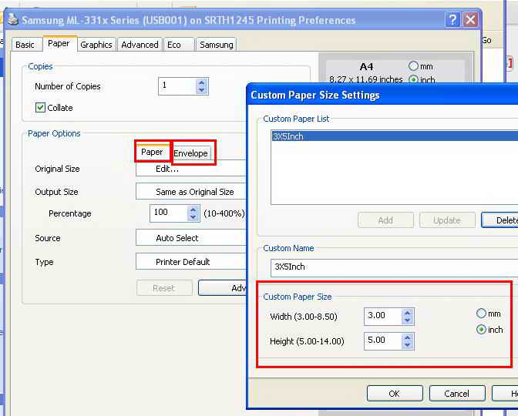The height and width of the screenshot is (416, 518).
Task: Increase custom Height with up arrow
Action: pyautogui.click(x=407, y=337)
